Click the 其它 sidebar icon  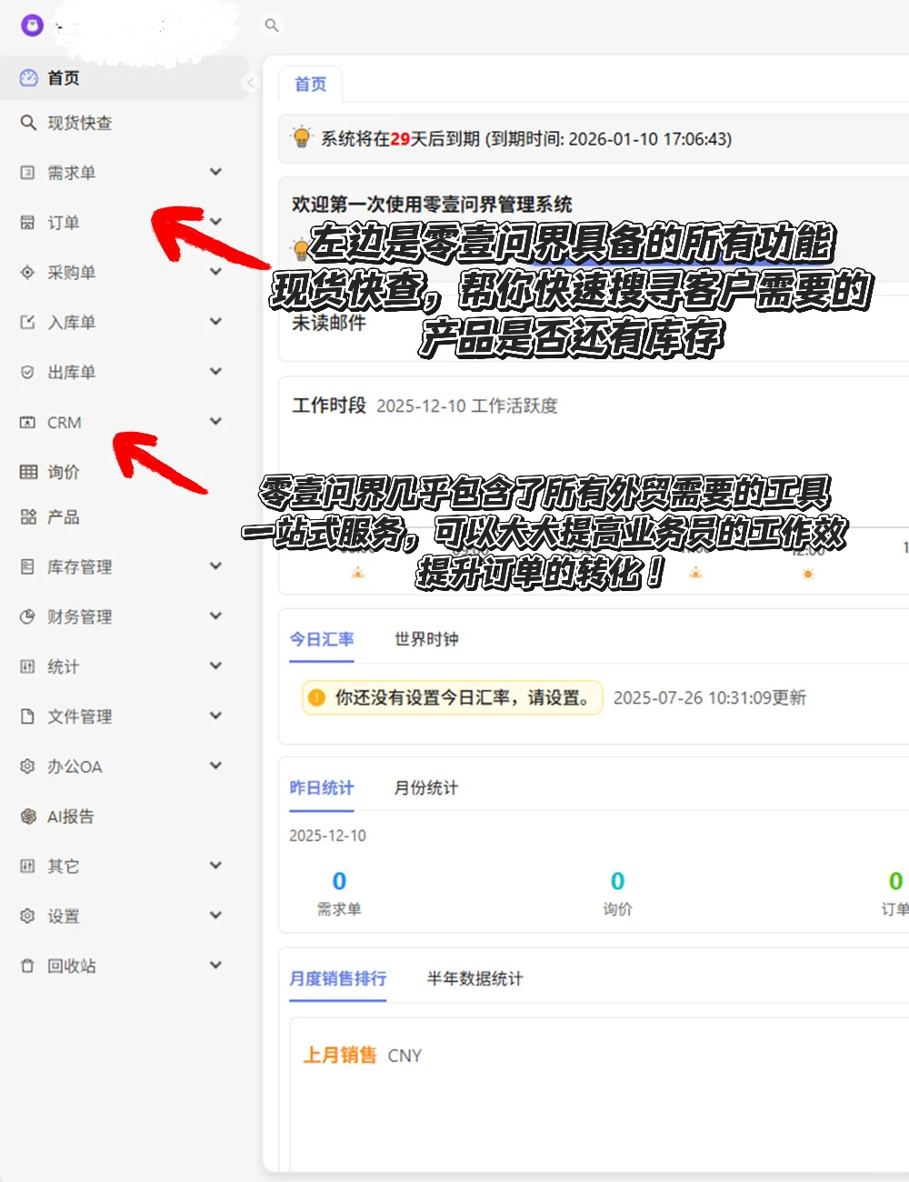(28, 866)
